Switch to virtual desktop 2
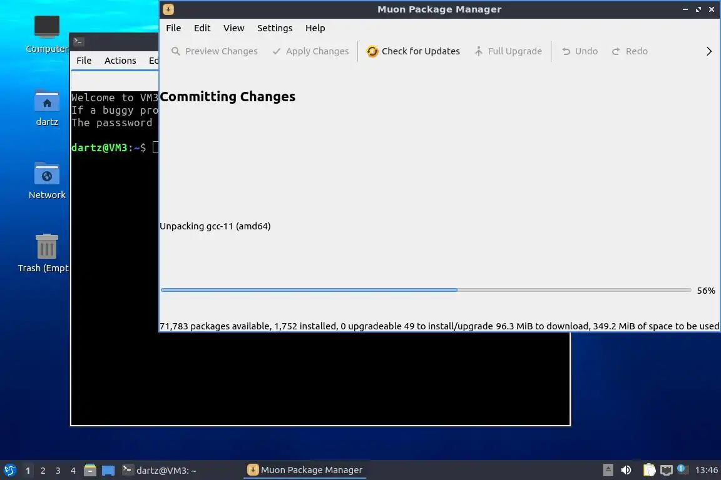The height and width of the screenshot is (480, 721). (x=43, y=471)
